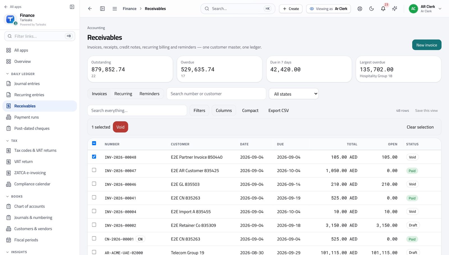Open the All states dropdown

coord(294,94)
